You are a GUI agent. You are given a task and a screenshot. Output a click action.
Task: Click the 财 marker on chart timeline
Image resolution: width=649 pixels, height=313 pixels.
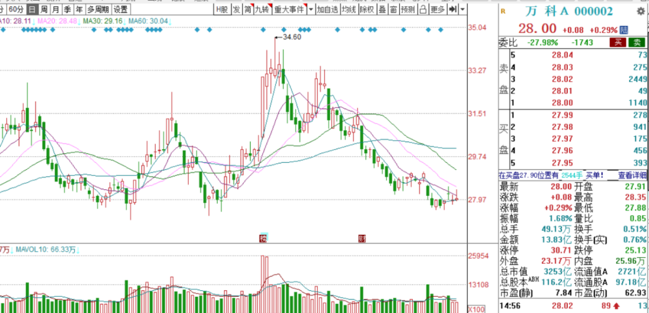362,238
